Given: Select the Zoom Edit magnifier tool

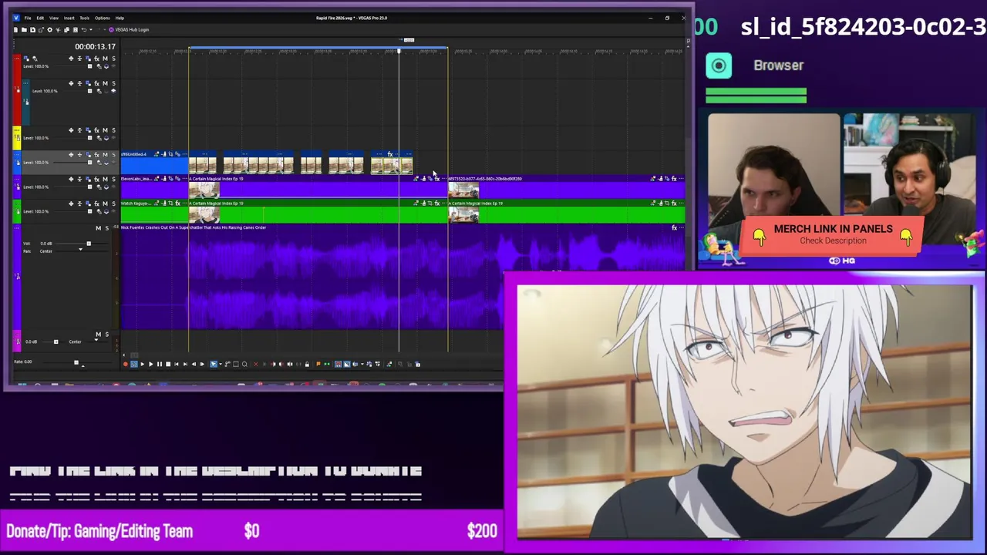Looking at the screenshot, I should (x=244, y=364).
